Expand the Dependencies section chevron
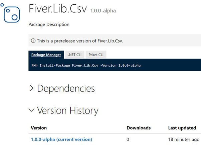The height and width of the screenshot is (146, 201). point(31,88)
